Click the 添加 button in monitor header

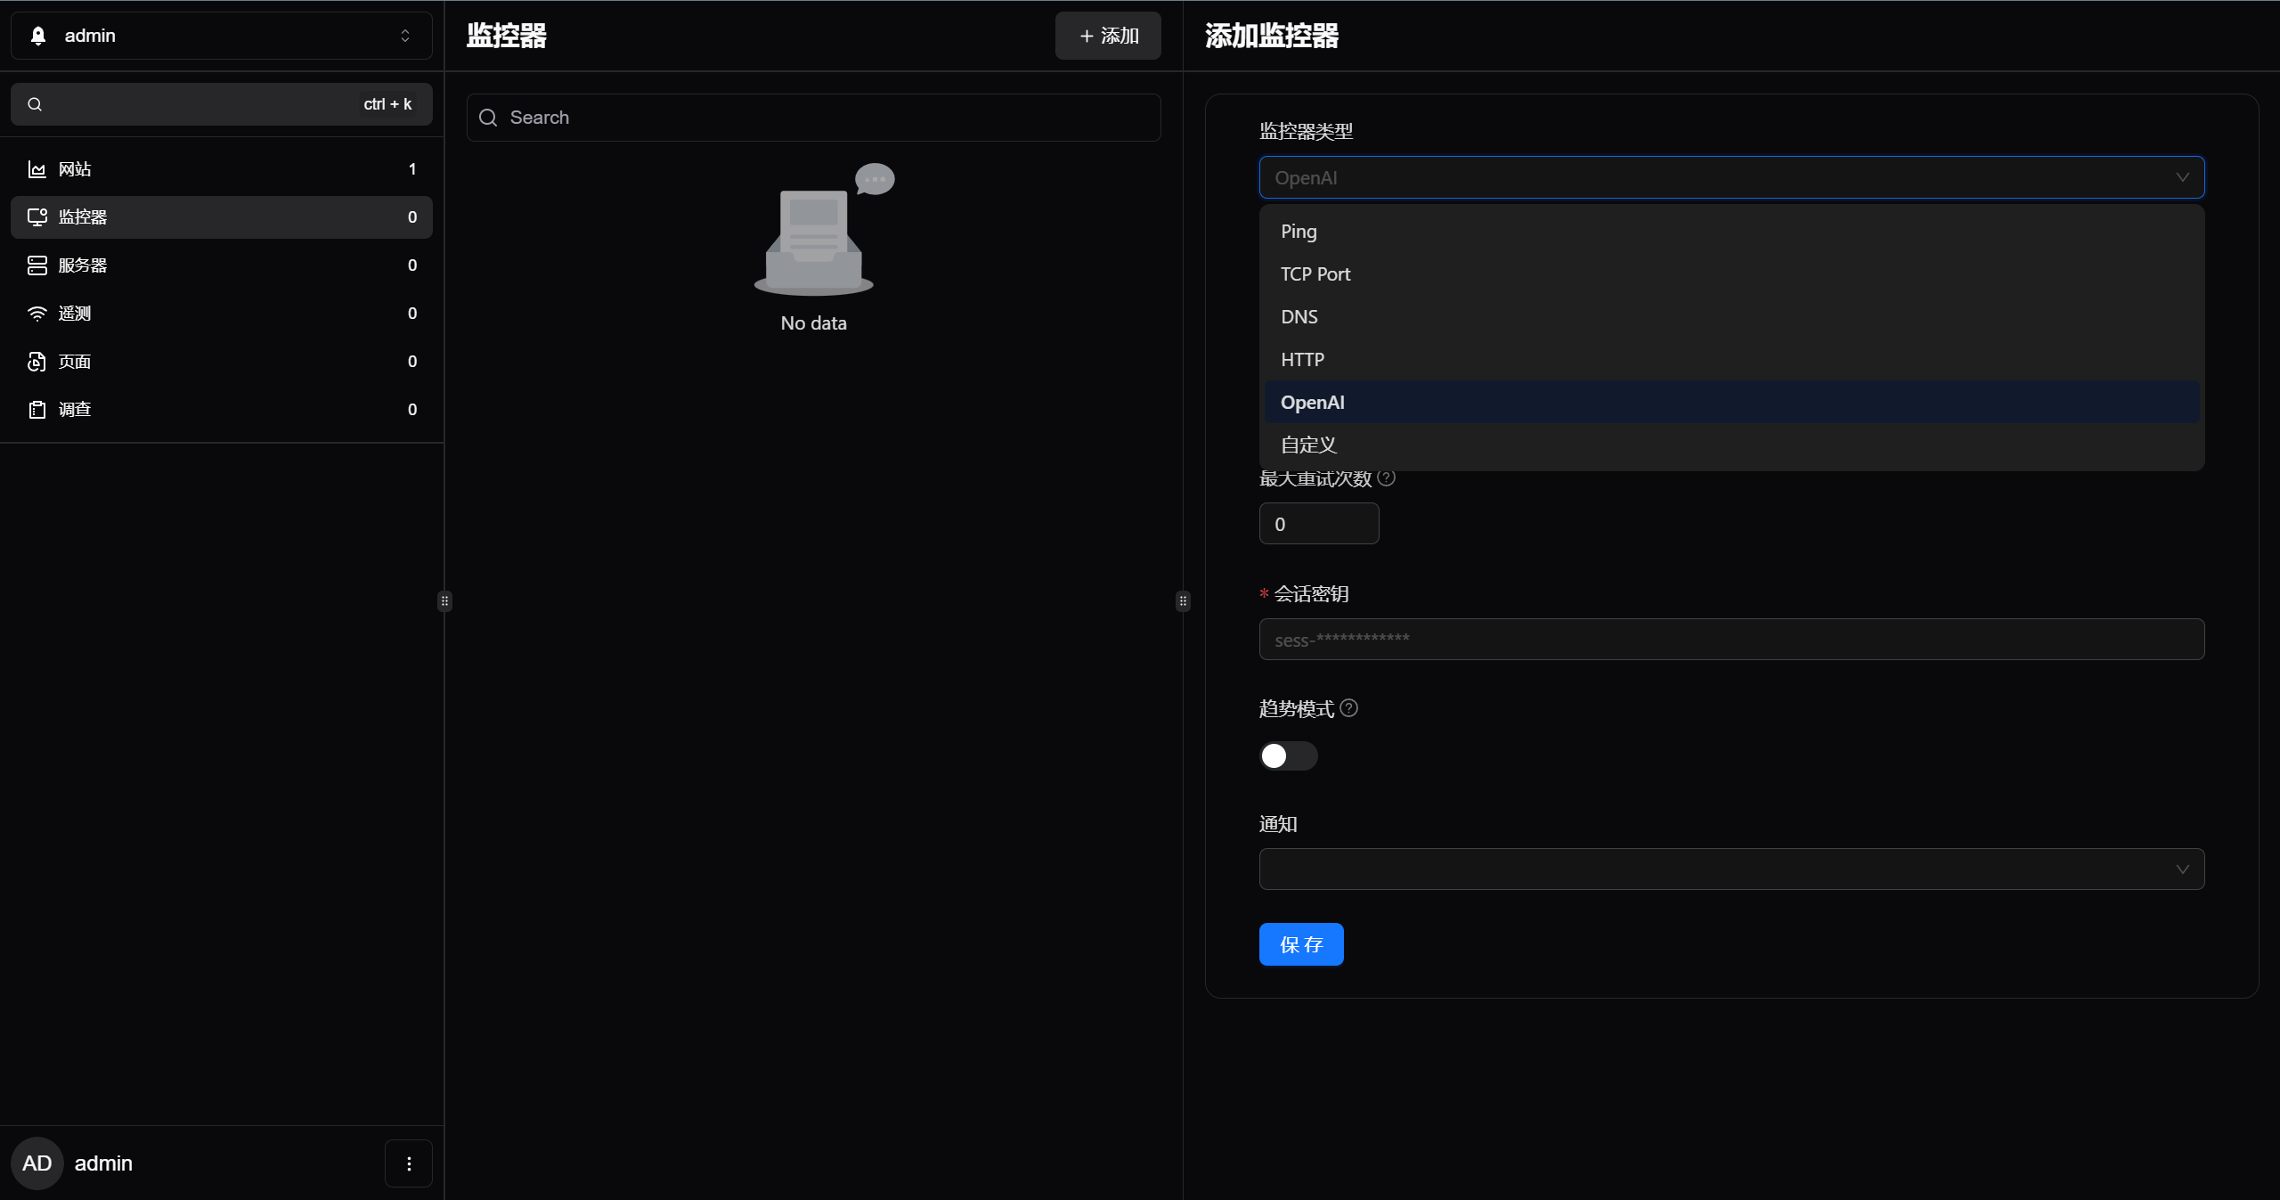[x=1107, y=36]
